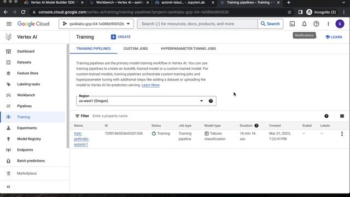Click the Batch predictions sidebar icon

9,161
